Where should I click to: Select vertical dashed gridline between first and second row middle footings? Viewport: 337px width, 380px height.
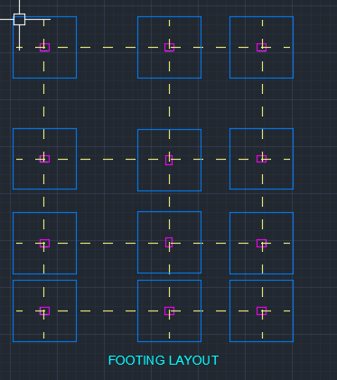click(x=169, y=104)
